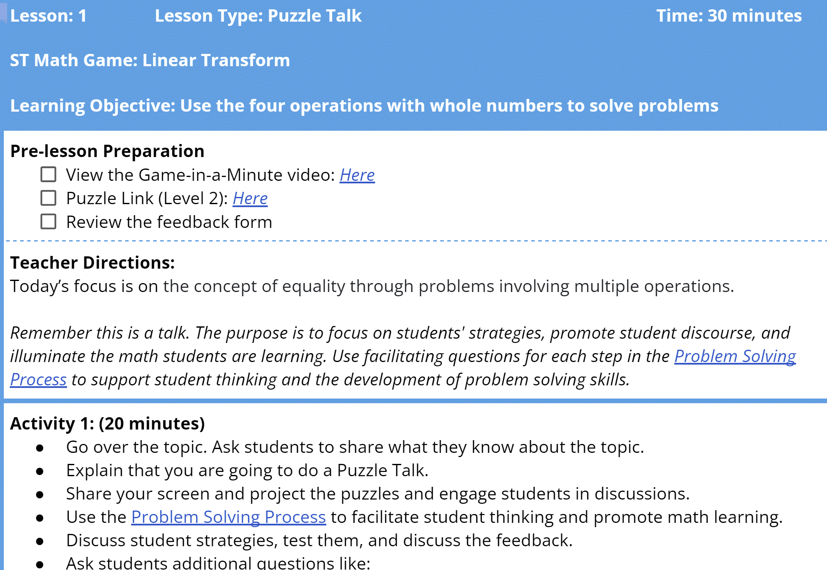This screenshot has width=827, height=570.
Task: Open Problem Solving Process link under Activity 1
Action: [228, 517]
